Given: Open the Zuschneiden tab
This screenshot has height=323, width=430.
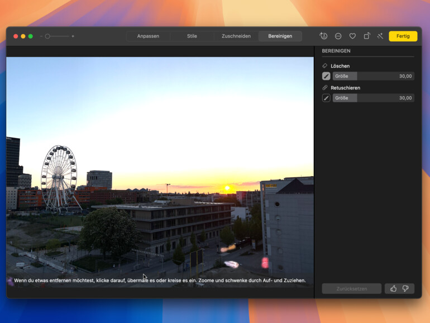Looking at the screenshot, I should (236, 36).
